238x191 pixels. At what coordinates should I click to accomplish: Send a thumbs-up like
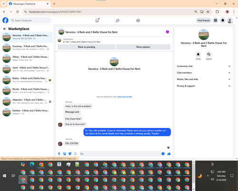coord(169,154)
